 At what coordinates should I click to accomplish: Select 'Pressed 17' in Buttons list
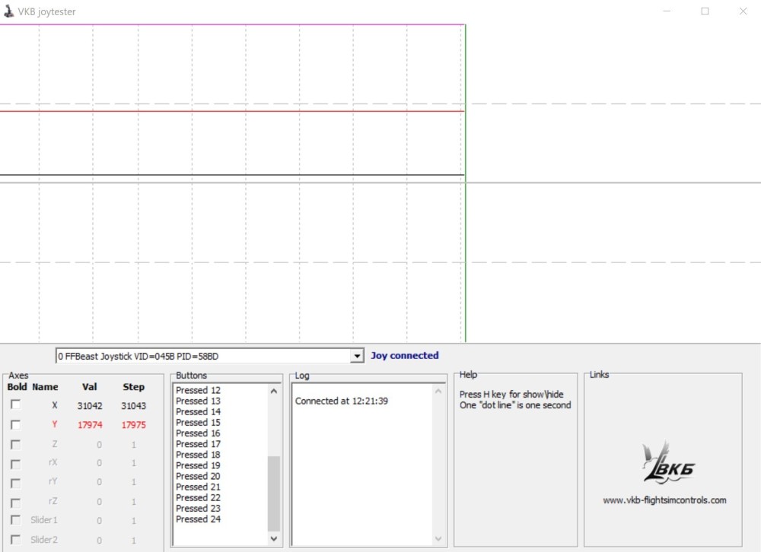point(198,444)
